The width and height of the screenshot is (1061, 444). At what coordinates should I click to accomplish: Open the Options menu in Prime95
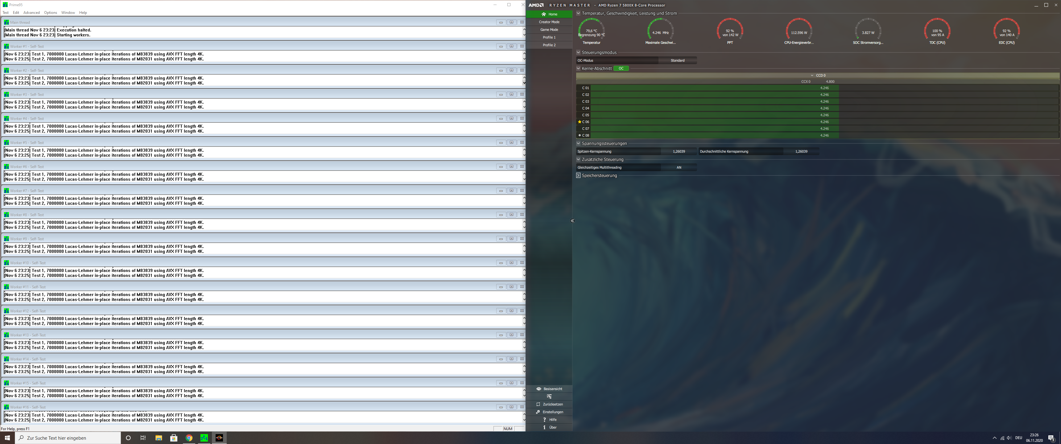[50, 13]
